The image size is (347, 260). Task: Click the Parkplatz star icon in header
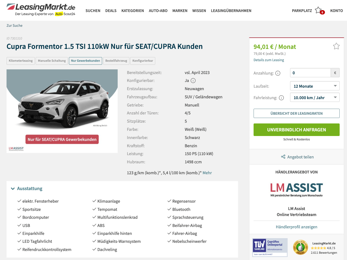point(318,10)
